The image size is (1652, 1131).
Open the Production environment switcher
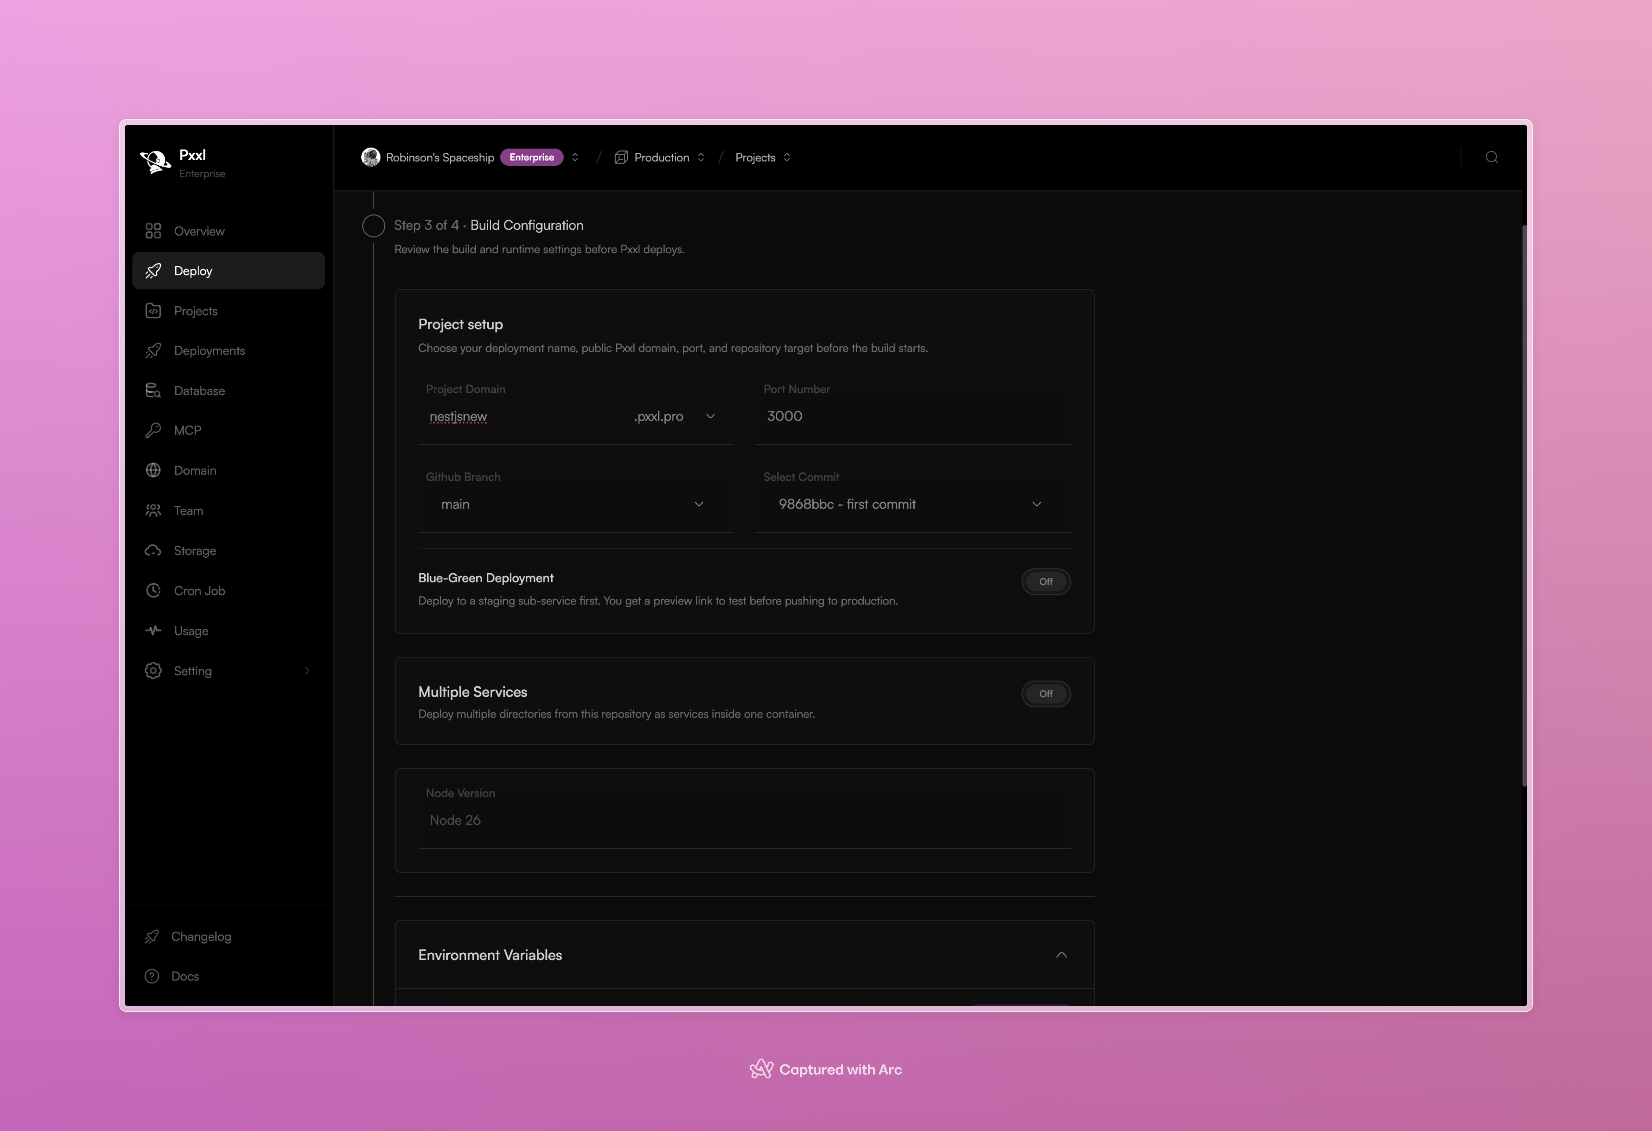point(701,157)
